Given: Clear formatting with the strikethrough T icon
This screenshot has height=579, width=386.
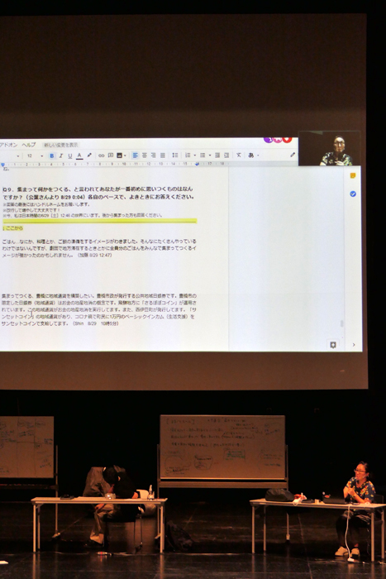Looking at the screenshot, I should click(x=239, y=156).
